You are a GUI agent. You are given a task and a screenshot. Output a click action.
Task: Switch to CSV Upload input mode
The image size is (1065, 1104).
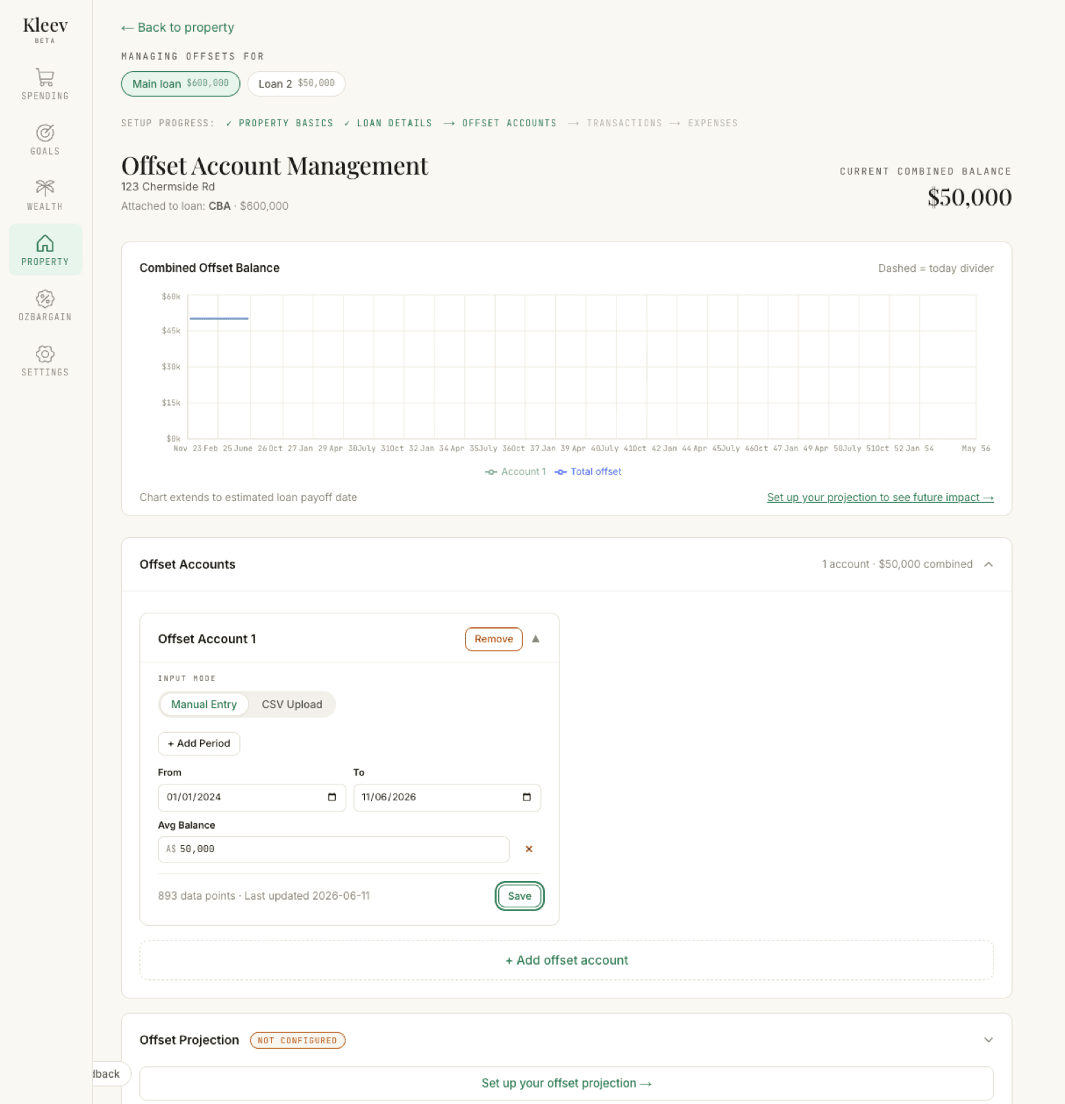(292, 704)
